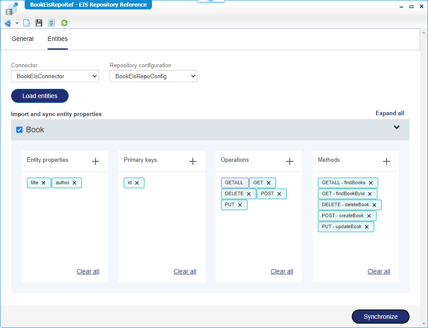Click the Save floppy disk icon
This screenshot has height=328, width=428.
[x=39, y=23]
